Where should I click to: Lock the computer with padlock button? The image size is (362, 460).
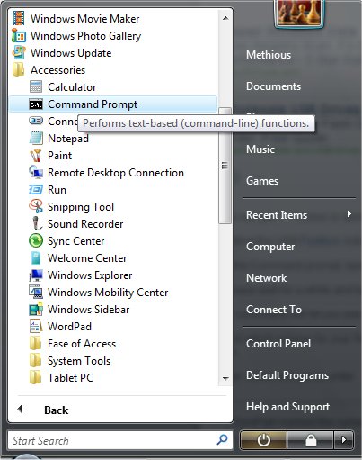pyautogui.click(x=311, y=440)
